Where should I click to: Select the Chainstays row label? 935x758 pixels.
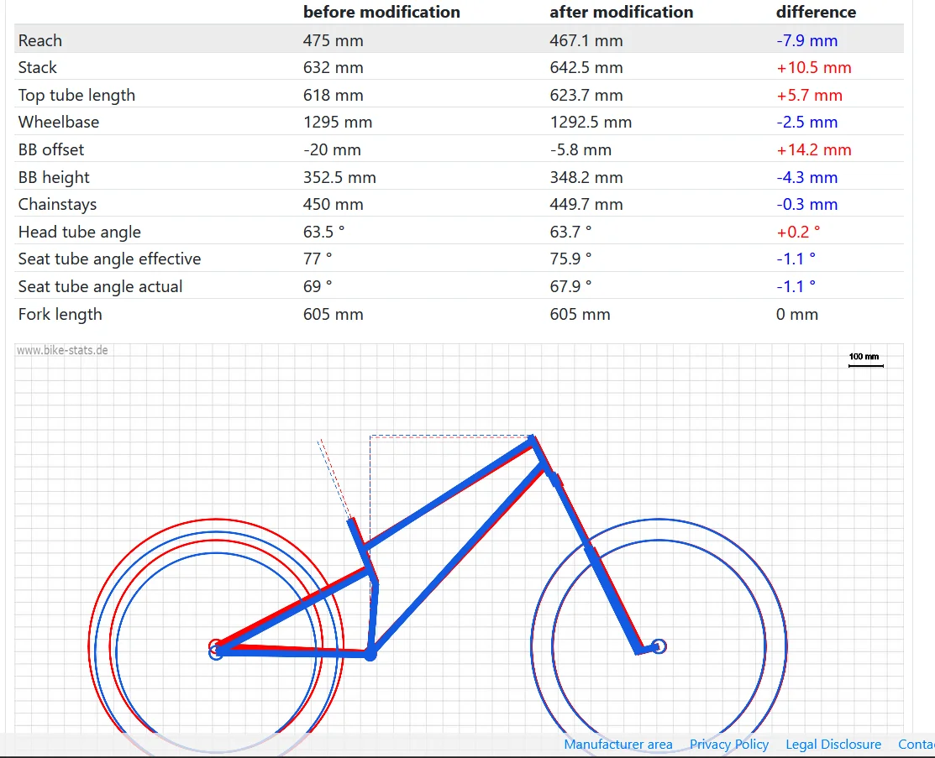point(57,204)
